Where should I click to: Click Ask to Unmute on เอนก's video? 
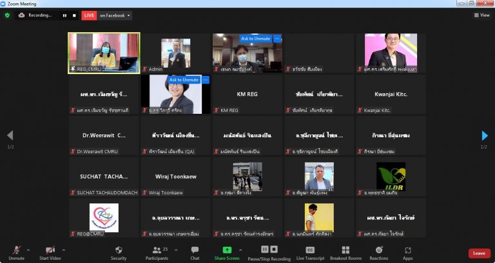[x=255, y=39]
